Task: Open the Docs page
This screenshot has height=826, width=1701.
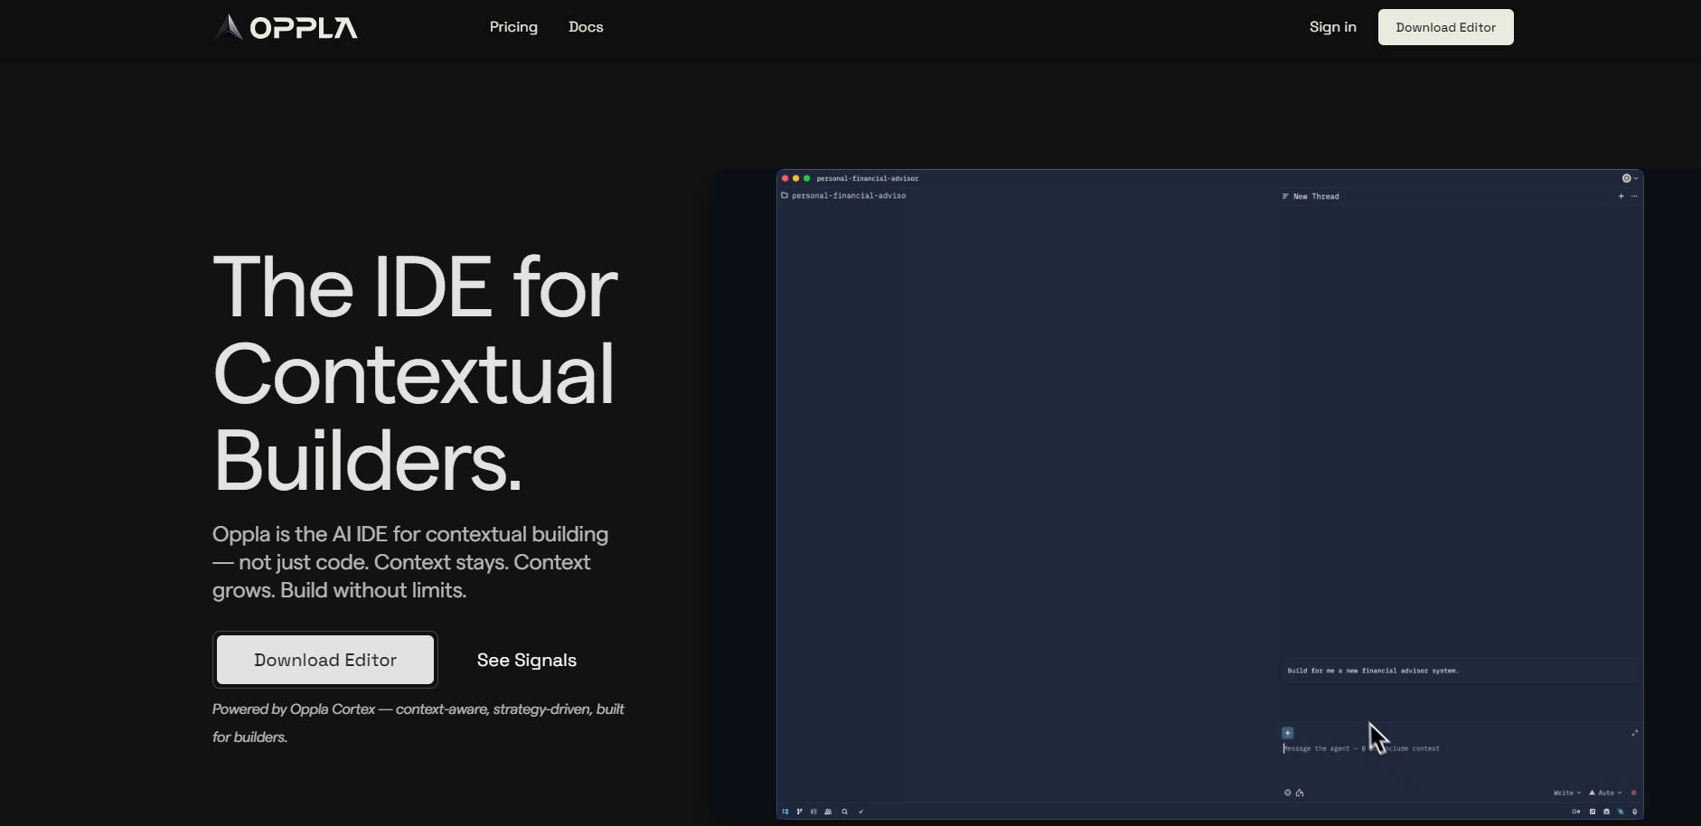Action: [x=586, y=27]
